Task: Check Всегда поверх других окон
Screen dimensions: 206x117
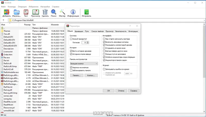Action: pos(104,51)
